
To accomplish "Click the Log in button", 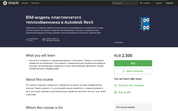I will pyautogui.click(x=159, y=3).
